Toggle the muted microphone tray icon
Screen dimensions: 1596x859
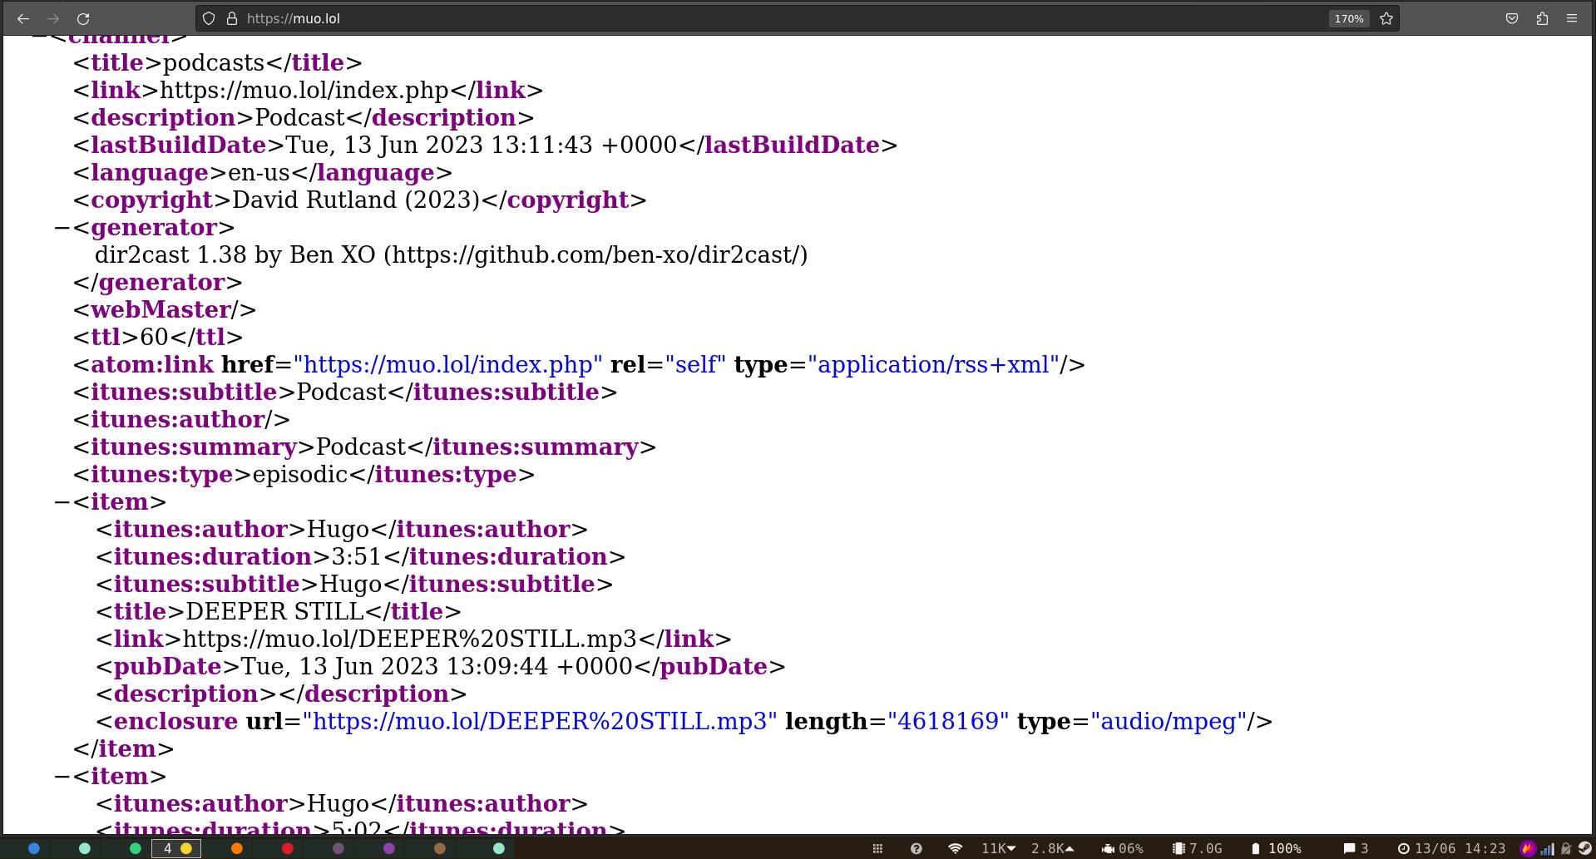click(1565, 848)
